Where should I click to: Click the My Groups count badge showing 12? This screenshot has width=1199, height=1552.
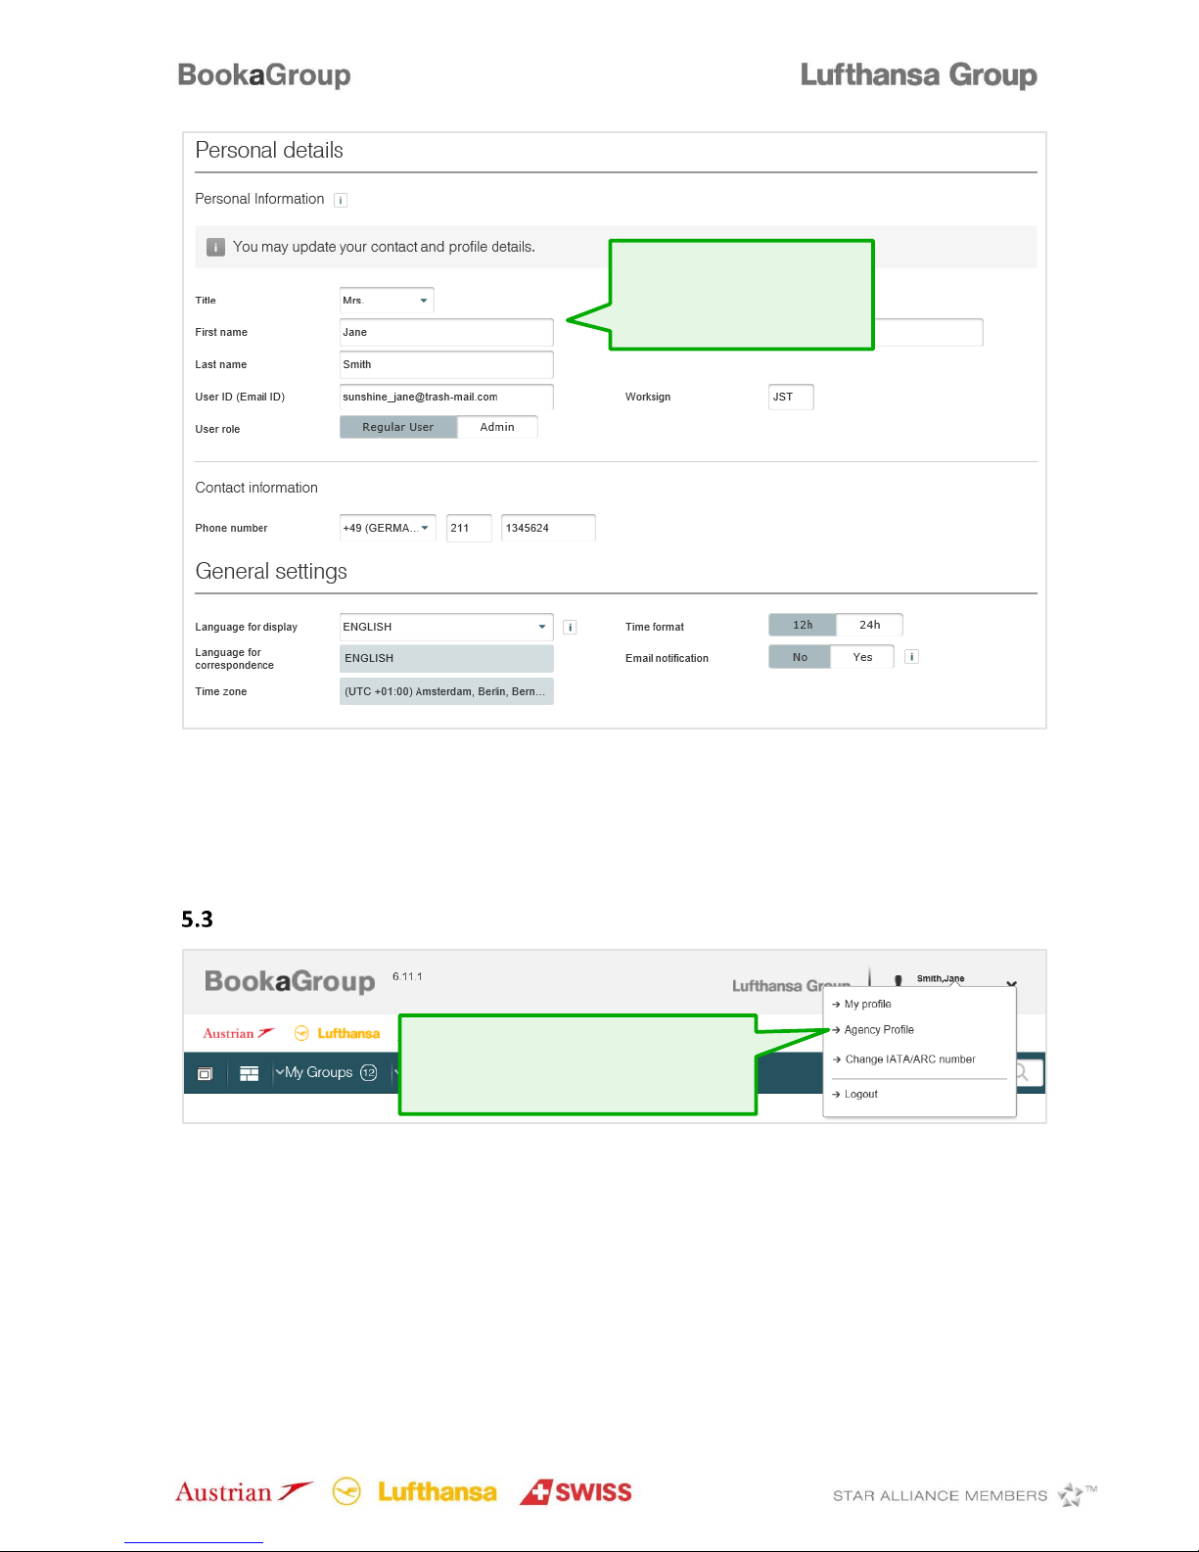369,1072
